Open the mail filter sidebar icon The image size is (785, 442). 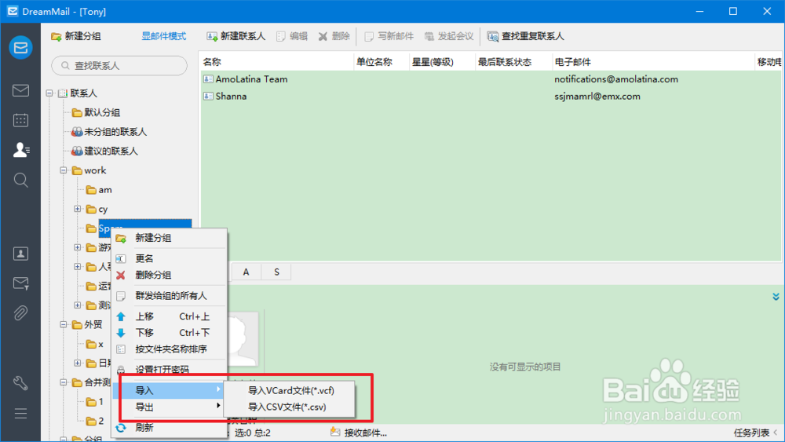[20, 283]
